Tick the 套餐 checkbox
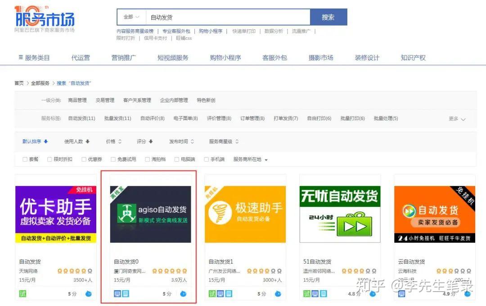Image resolution: width=486 pixels, height=306 pixels. [25, 160]
